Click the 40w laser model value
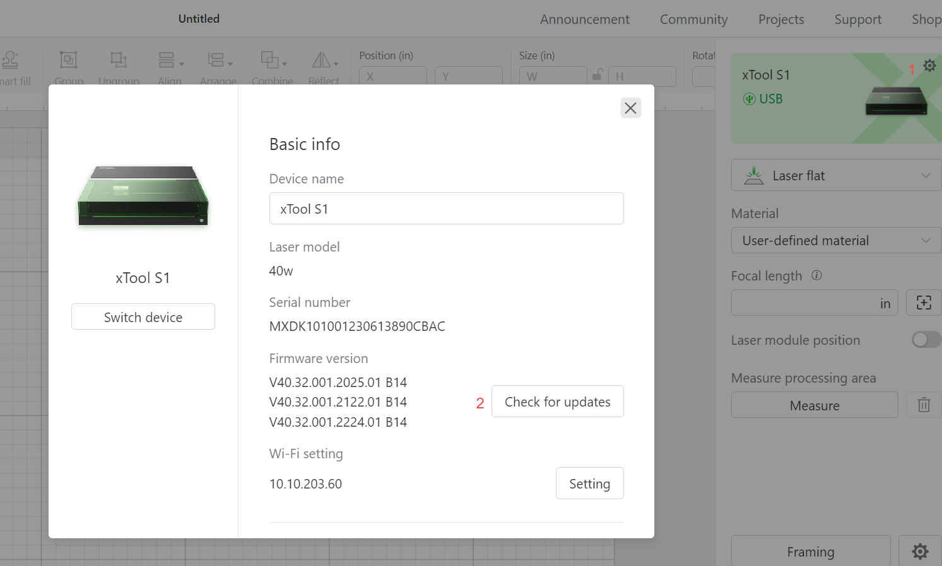 pos(281,271)
